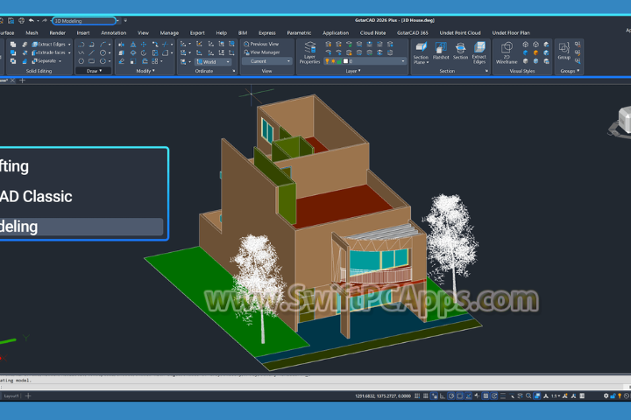
Task: Click the Save icon in the quick access toolbar
Action: (11, 20)
